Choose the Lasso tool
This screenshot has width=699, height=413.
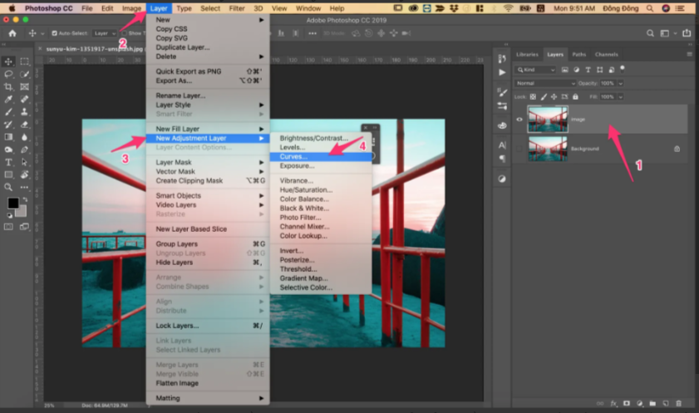click(x=9, y=74)
